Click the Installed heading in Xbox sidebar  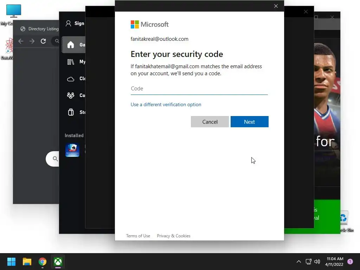click(x=74, y=135)
